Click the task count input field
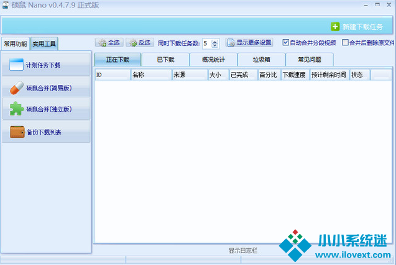This screenshot has width=396, height=265. coord(208,43)
